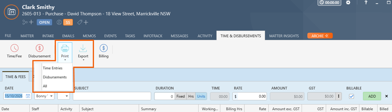Sort by the Subject column header

(109, 109)
